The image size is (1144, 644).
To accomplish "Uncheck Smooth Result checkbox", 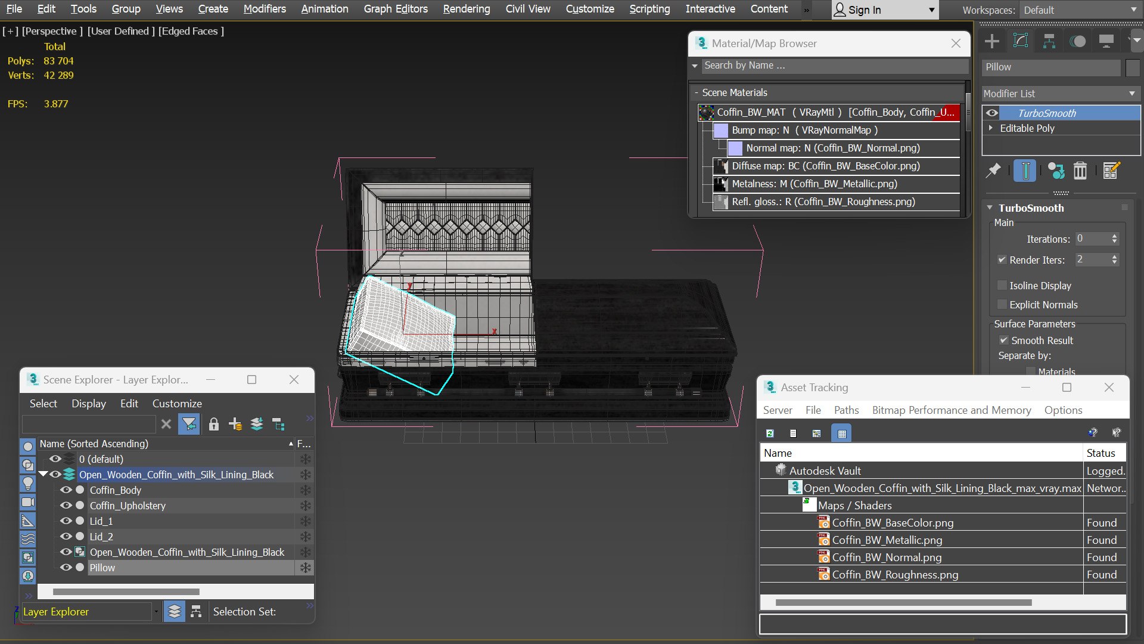I will pos(1004,340).
